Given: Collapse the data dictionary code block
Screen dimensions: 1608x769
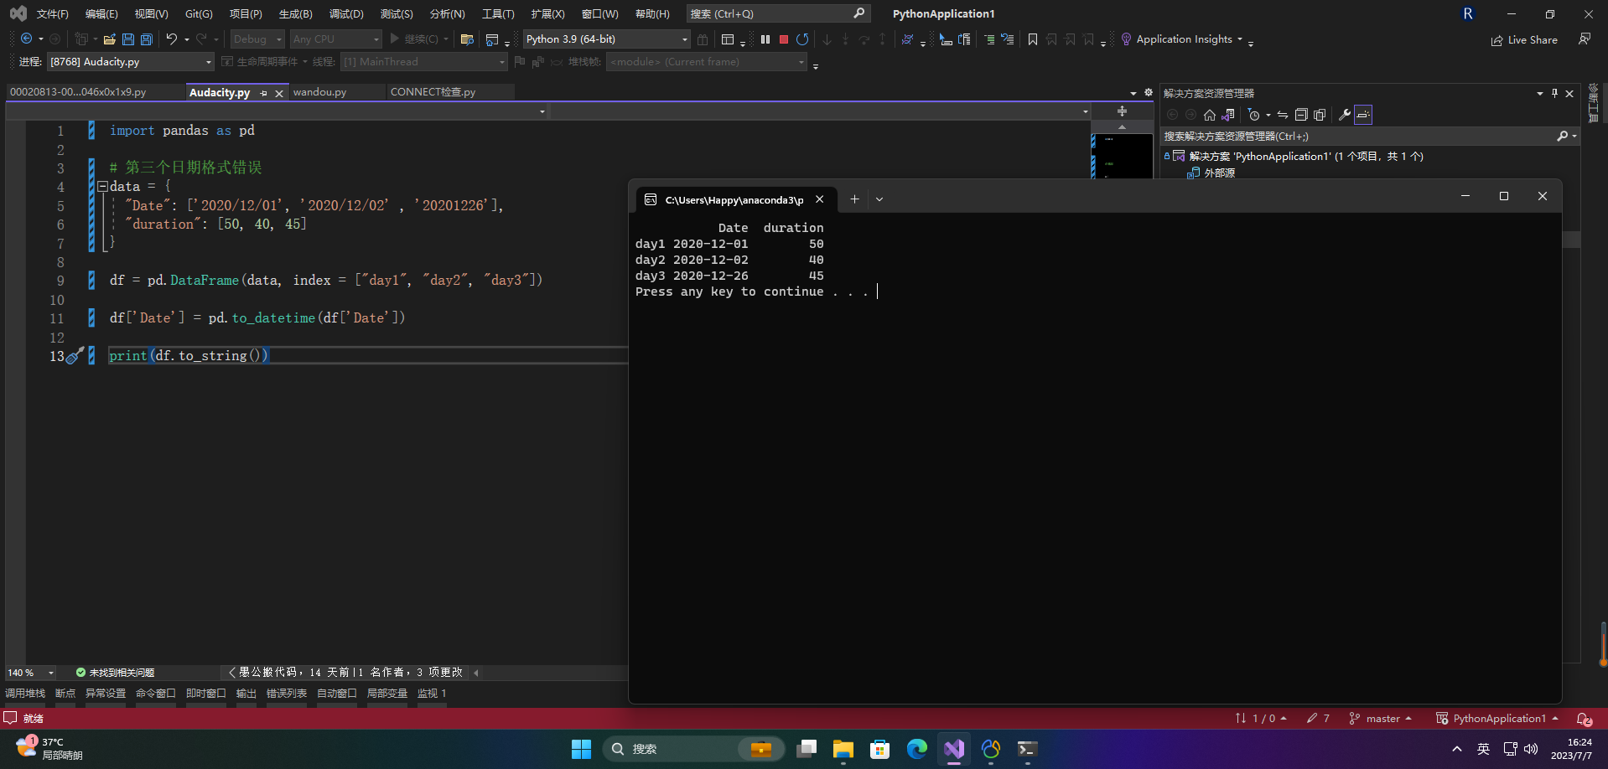Looking at the screenshot, I should click(x=102, y=187).
